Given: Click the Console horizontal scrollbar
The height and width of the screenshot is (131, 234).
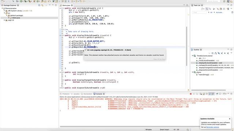Looking at the screenshot, I should [x=130, y=127].
